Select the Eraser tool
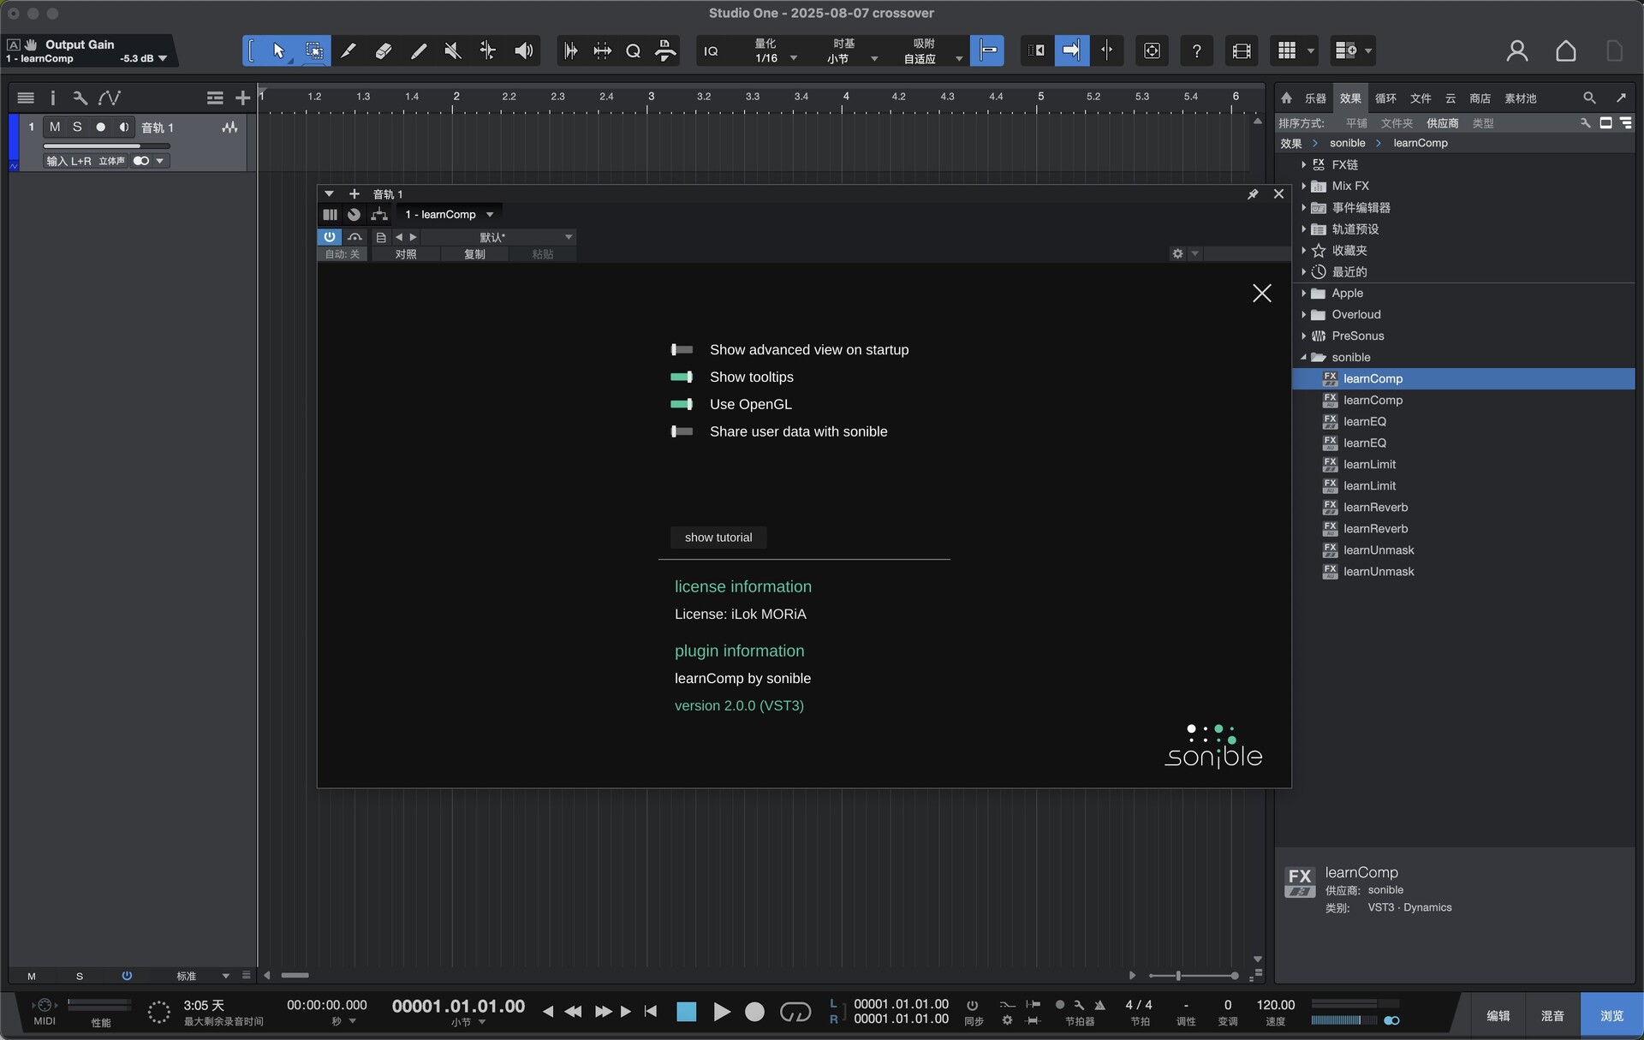The width and height of the screenshot is (1644, 1040). click(x=384, y=51)
